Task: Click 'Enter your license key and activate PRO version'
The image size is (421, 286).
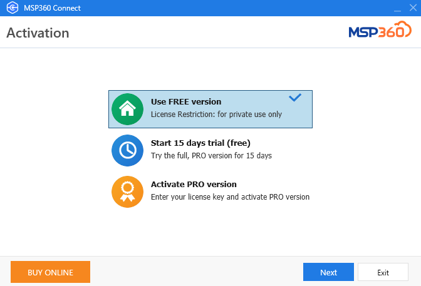Action: (230, 197)
